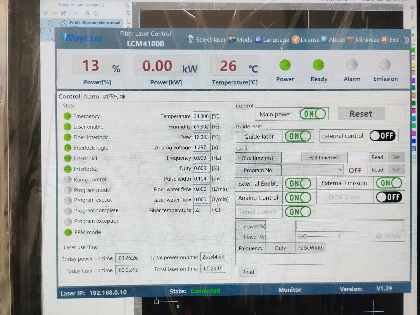Screen dimensions: 420x315
Task: Open the License icon in header
Action: point(295,39)
